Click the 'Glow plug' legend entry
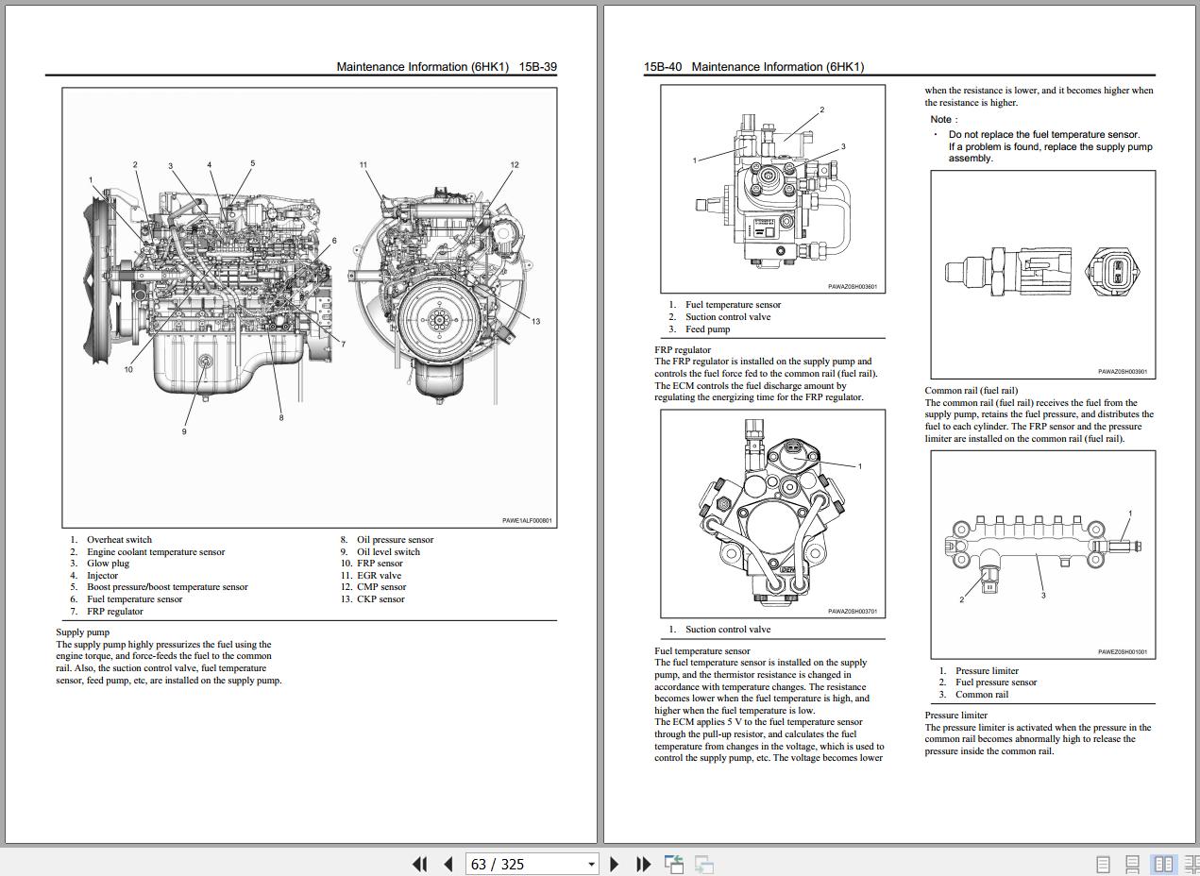The image size is (1200, 876). tap(108, 564)
